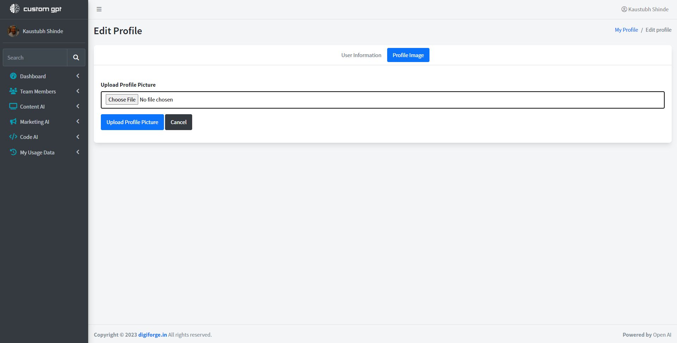Expand the My Usage Data chevron
The image size is (677, 343).
[78, 152]
